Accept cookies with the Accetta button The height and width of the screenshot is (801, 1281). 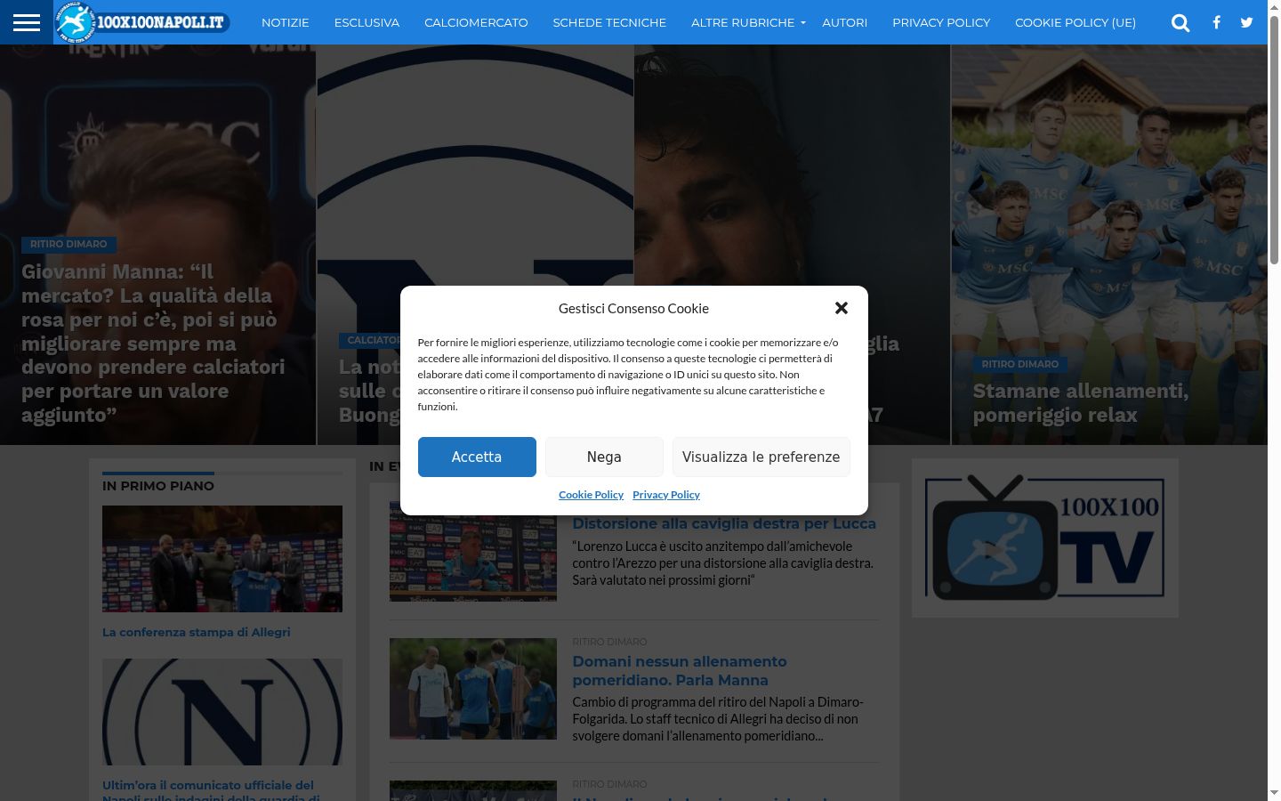477,457
